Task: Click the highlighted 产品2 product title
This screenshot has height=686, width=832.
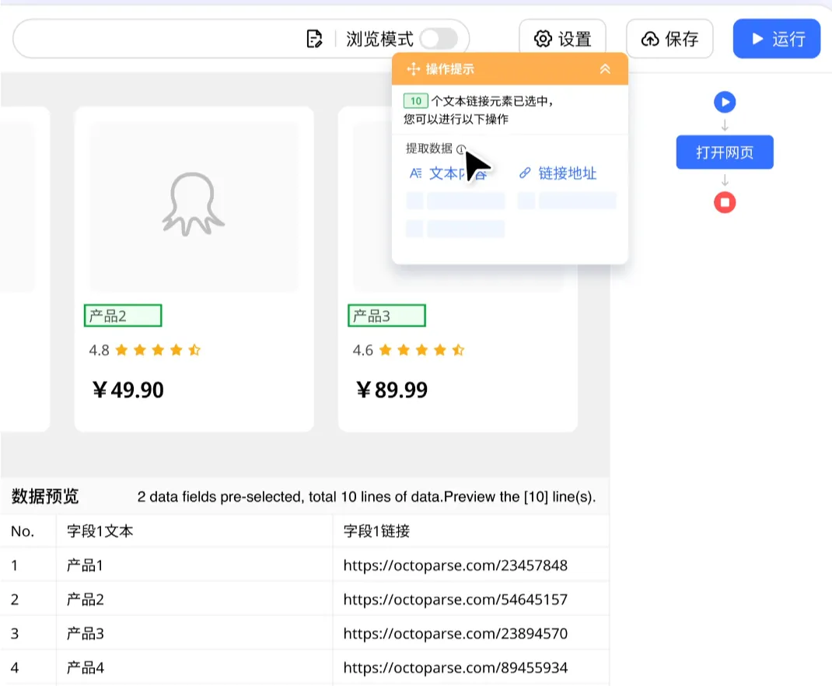Action: tap(123, 316)
